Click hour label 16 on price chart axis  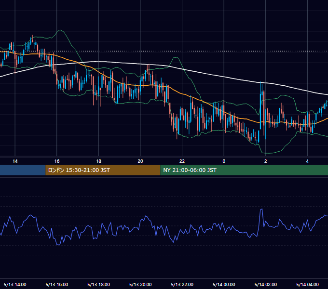coord(57,161)
